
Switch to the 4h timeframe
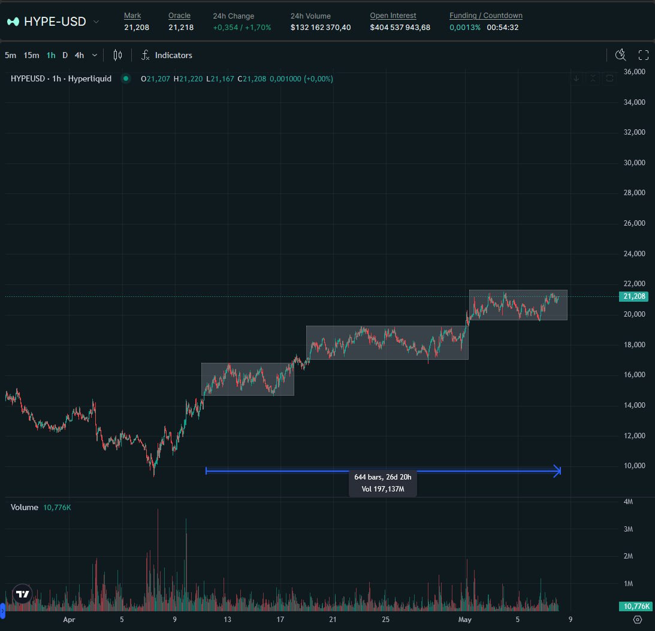point(79,55)
